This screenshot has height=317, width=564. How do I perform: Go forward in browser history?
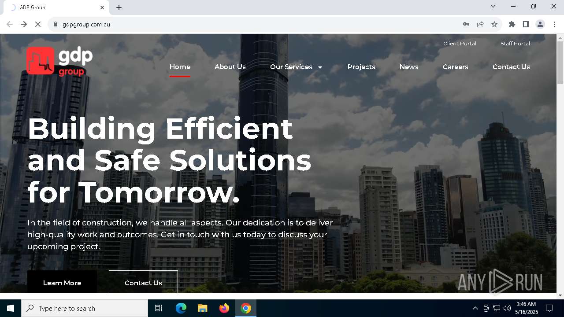pyautogui.click(x=24, y=24)
